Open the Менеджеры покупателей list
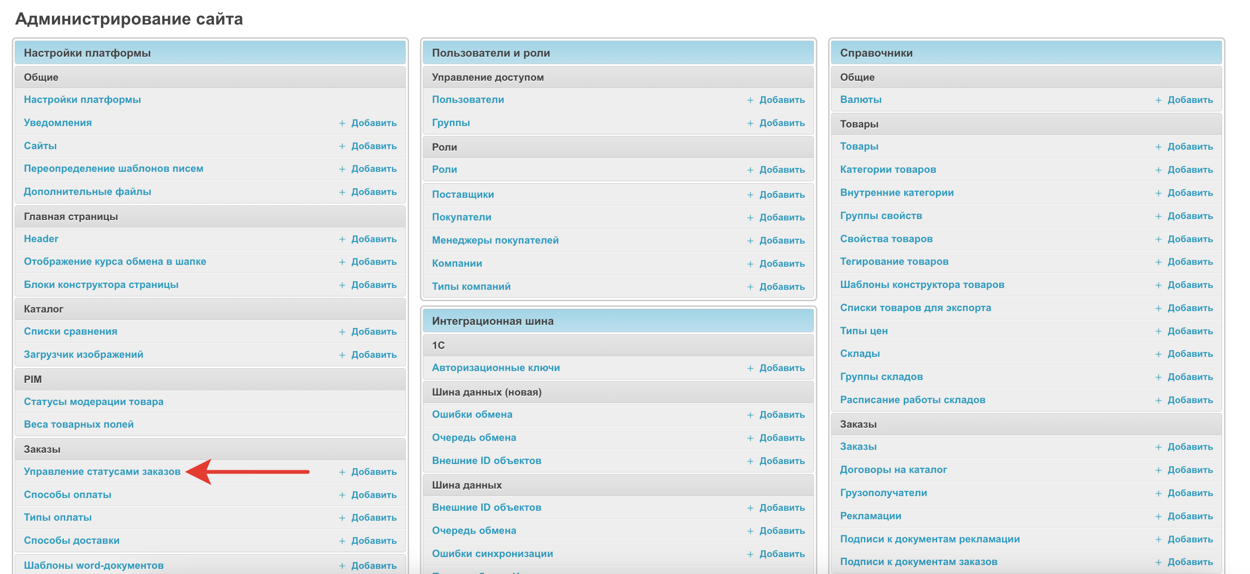Viewport: 1250px width, 574px height. (495, 240)
